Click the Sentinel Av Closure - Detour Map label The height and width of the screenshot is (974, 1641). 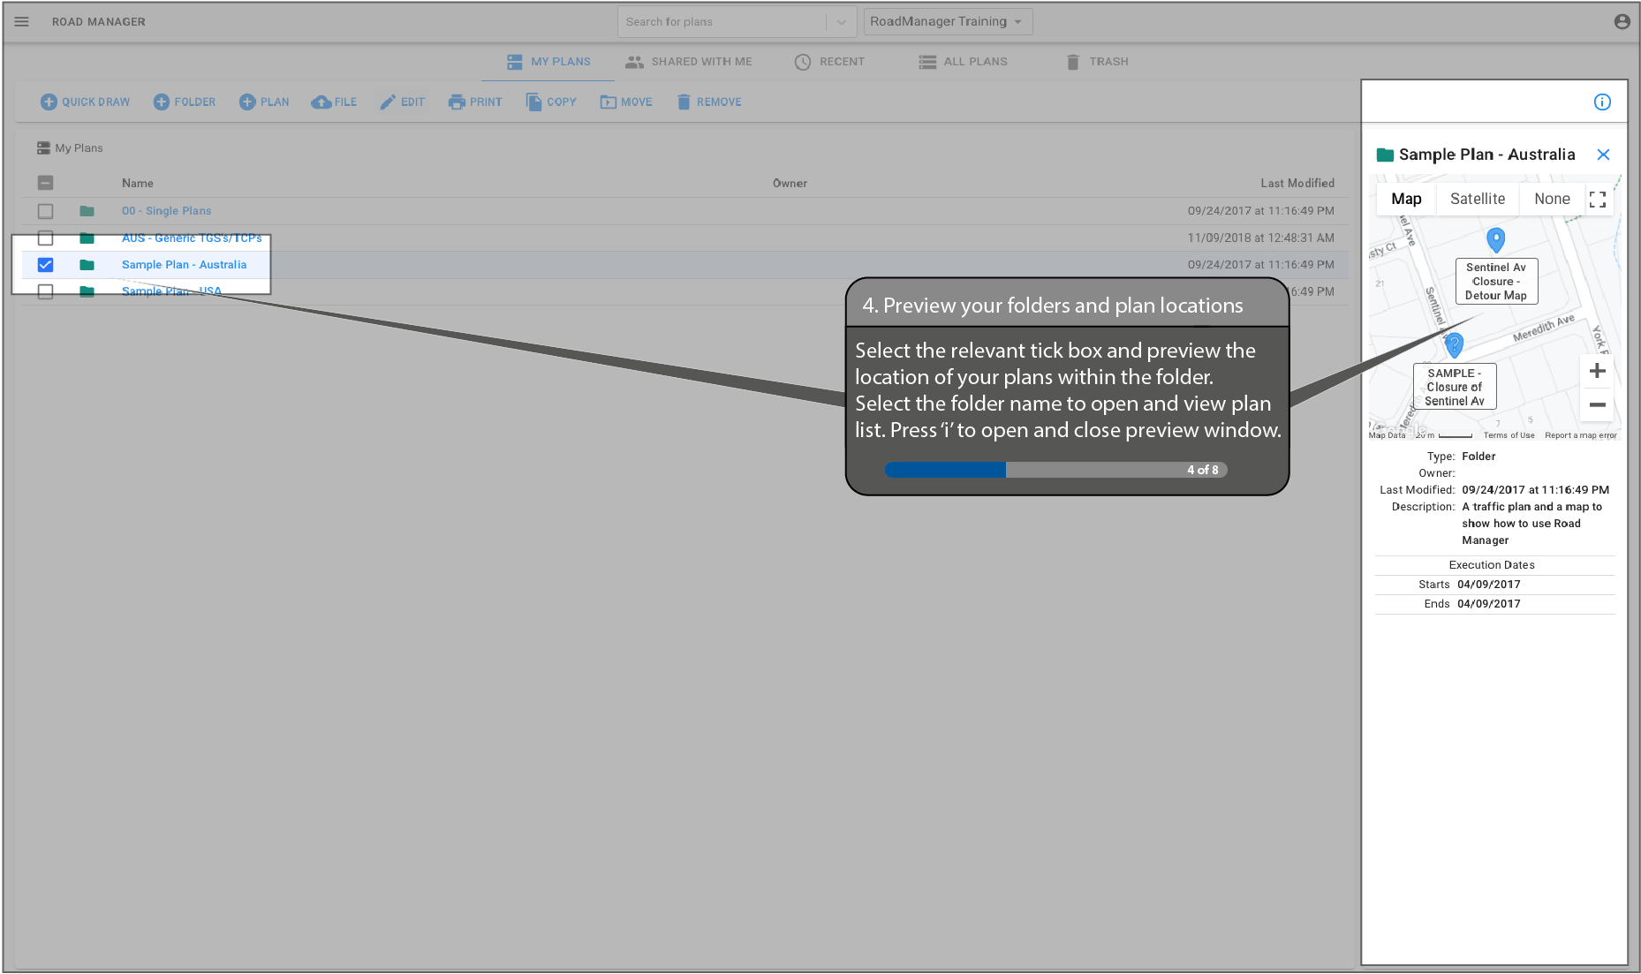(x=1496, y=282)
